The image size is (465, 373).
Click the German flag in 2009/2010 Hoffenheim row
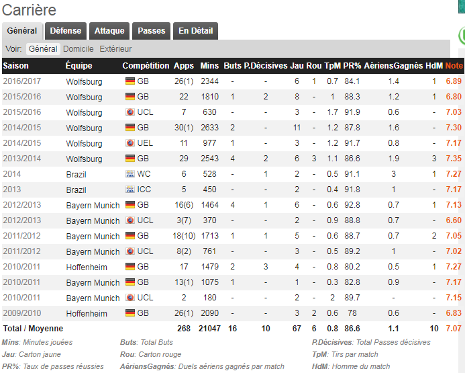130,313
